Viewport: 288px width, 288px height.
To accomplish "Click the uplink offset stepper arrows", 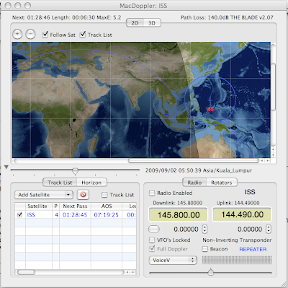I will pyautogui.click(x=269, y=229).
